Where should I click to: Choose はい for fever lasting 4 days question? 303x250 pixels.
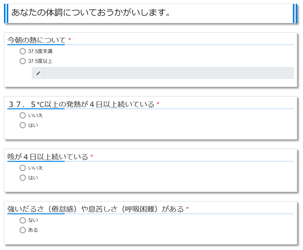tap(23, 125)
